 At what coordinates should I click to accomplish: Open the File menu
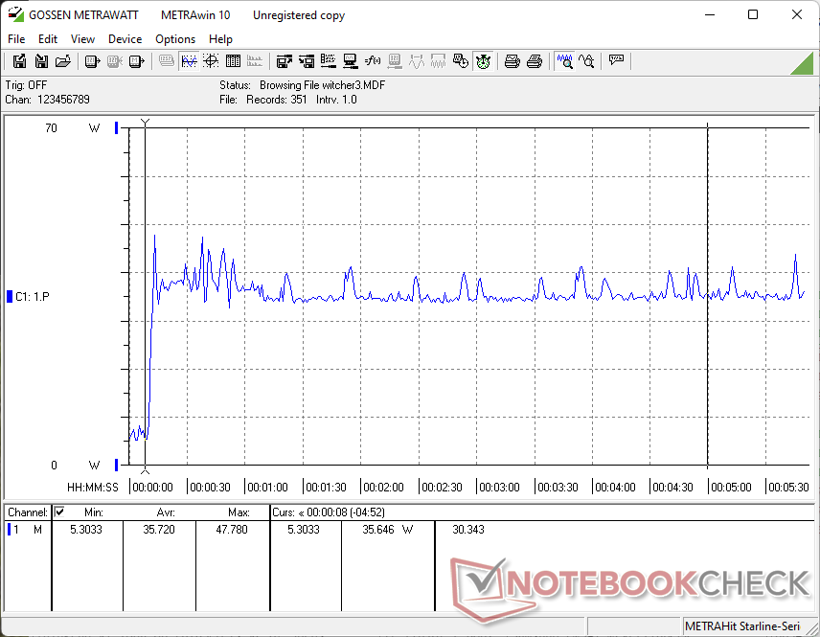[x=16, y=39]
